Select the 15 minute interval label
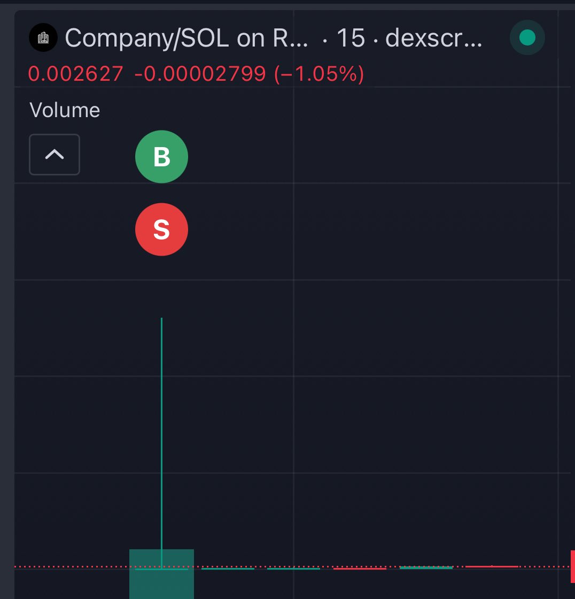 [351, 38]
